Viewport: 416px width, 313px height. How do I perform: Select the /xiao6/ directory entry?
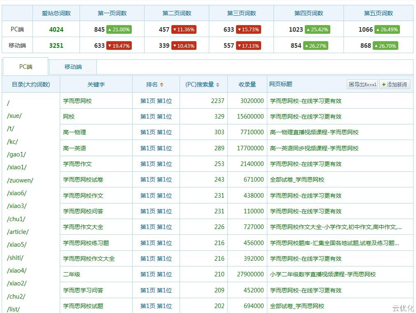point(17,193)
